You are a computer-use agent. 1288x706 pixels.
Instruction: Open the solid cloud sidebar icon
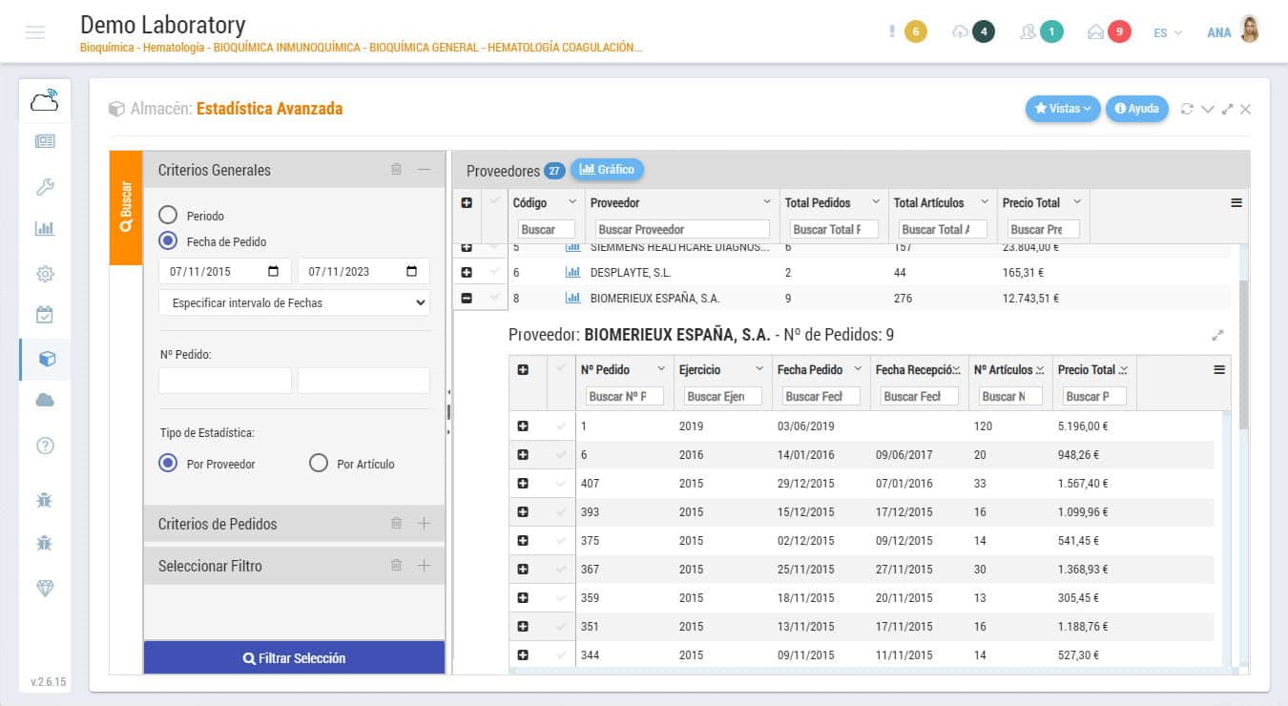point(45,401)
